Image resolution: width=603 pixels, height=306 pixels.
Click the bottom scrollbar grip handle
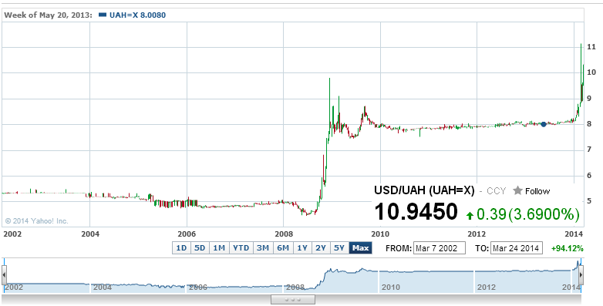click(x=293, y=300)
